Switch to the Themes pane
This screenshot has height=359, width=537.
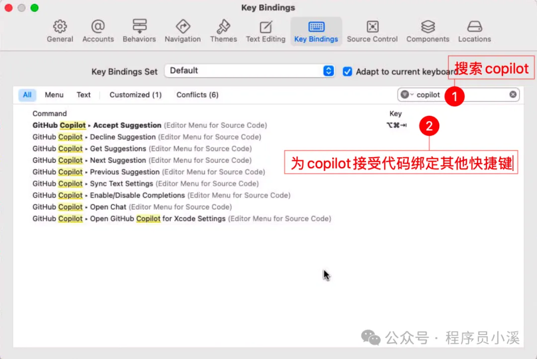point(223,31)
